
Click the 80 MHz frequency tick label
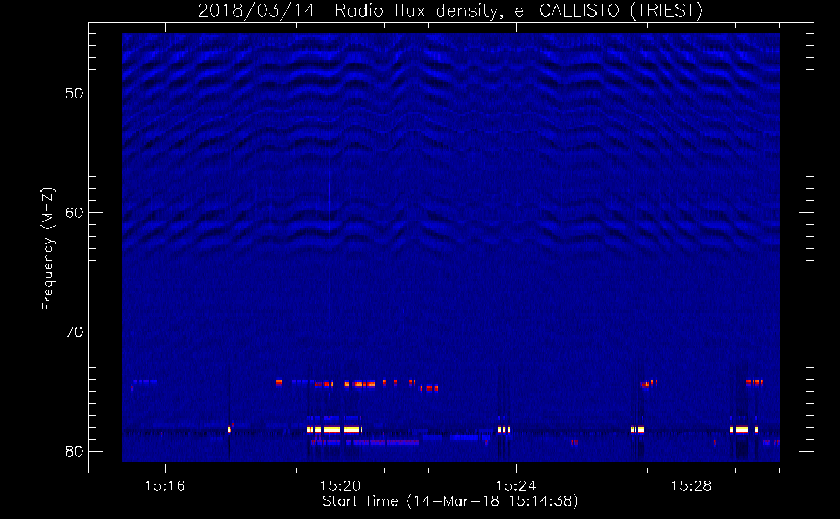74,452
